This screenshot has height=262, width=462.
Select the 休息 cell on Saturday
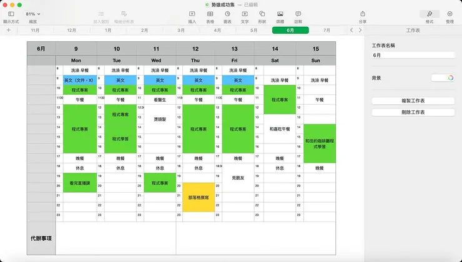click(280, 168)
